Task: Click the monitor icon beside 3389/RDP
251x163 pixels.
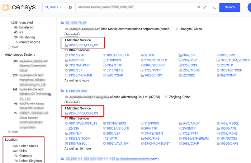Action: 180,60
